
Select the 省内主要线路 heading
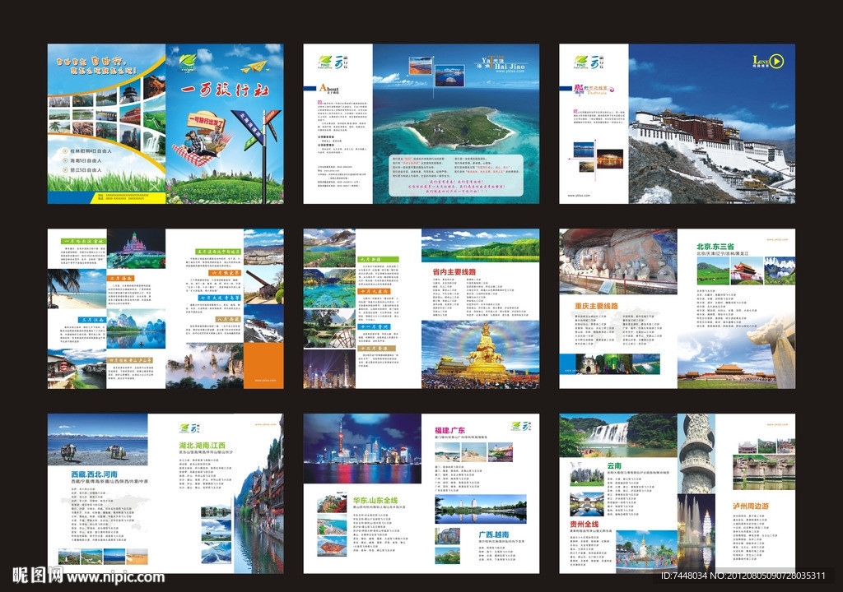(454, 272)
